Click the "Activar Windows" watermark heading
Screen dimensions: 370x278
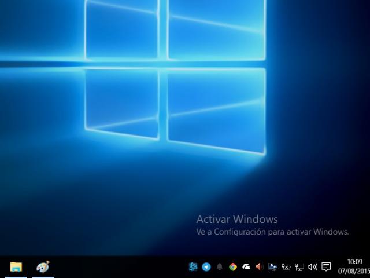[237, 220]
